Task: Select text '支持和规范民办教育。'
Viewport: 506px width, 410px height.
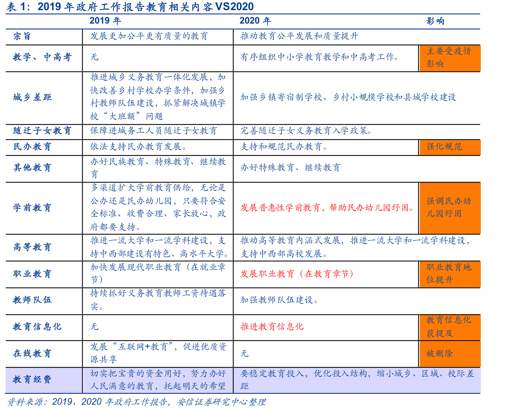Action: (284, 147)
